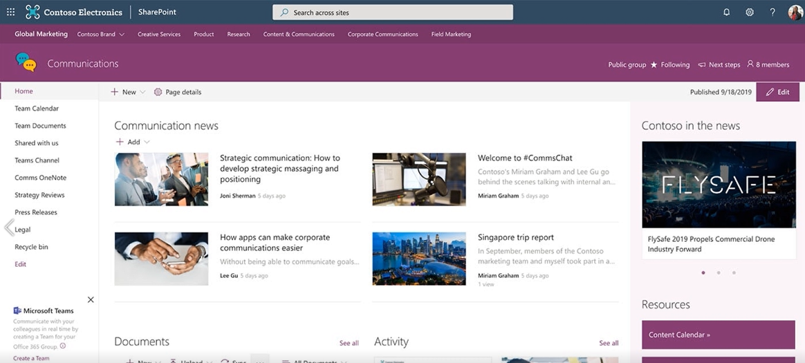Click Create a Team link

pyautogui.click(x=31, y=358)
